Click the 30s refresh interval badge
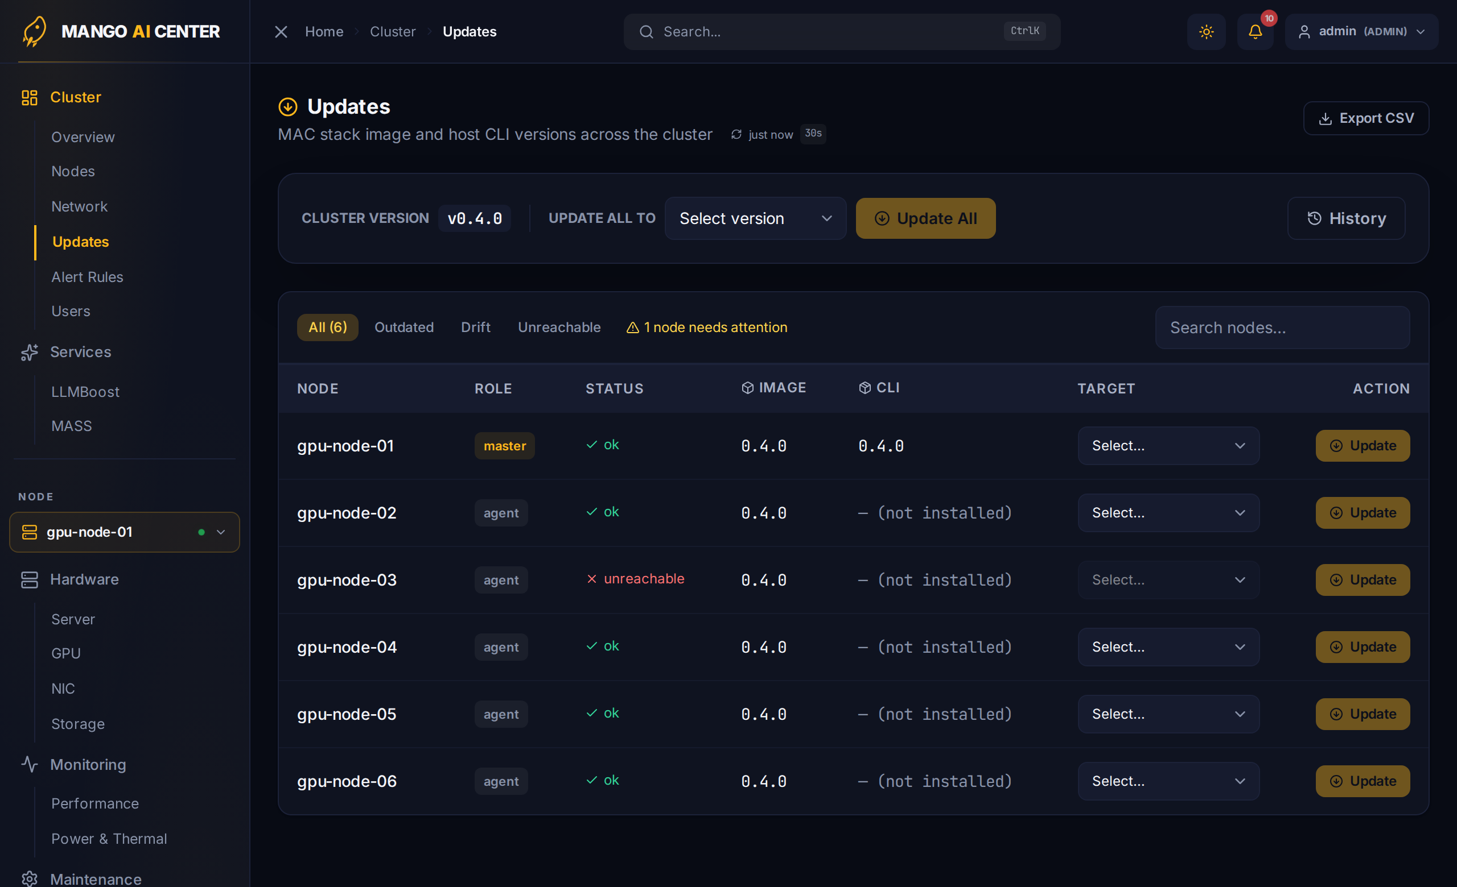This screenshot has width=1457, height=887. pyautogui.click(x=813, y=134)
